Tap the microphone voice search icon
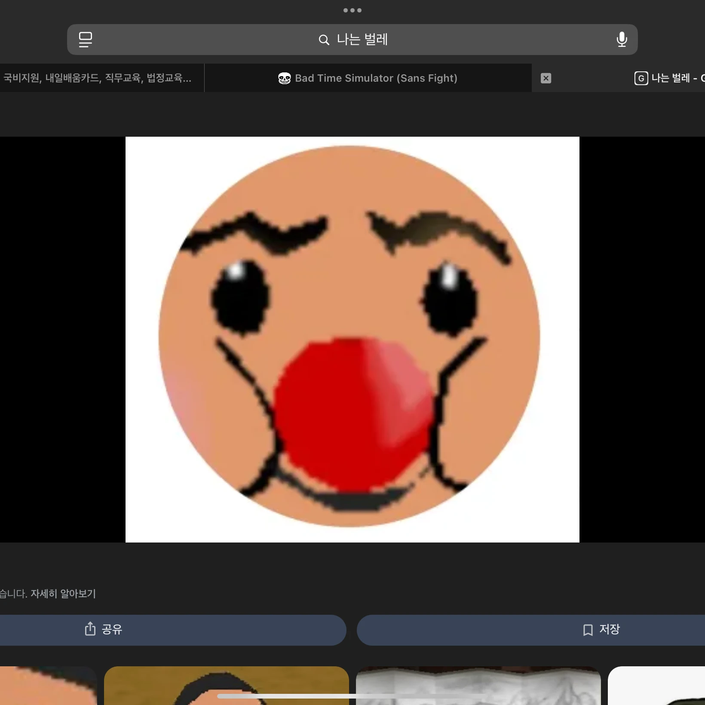The image size is (705, 705). pos(621,40)
